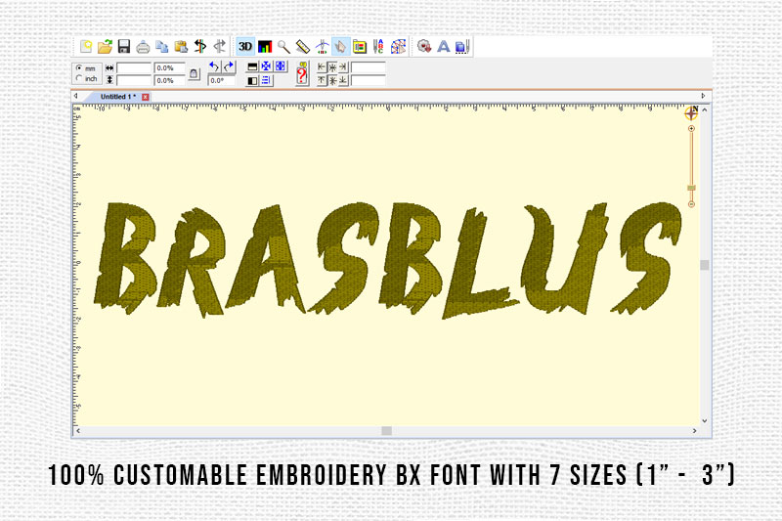
Task: Toggle the 3D view button
Action: pos(245,47)
